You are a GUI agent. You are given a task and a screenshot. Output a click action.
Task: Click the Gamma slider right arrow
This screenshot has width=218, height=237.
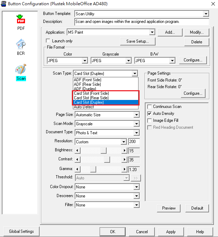tap(125, 169)
